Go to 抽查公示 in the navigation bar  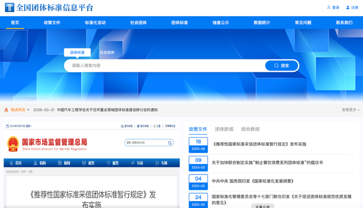tap(221, 22)
